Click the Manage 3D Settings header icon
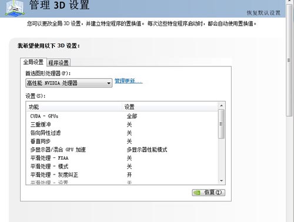294x222 pixels. click(15, 8)
